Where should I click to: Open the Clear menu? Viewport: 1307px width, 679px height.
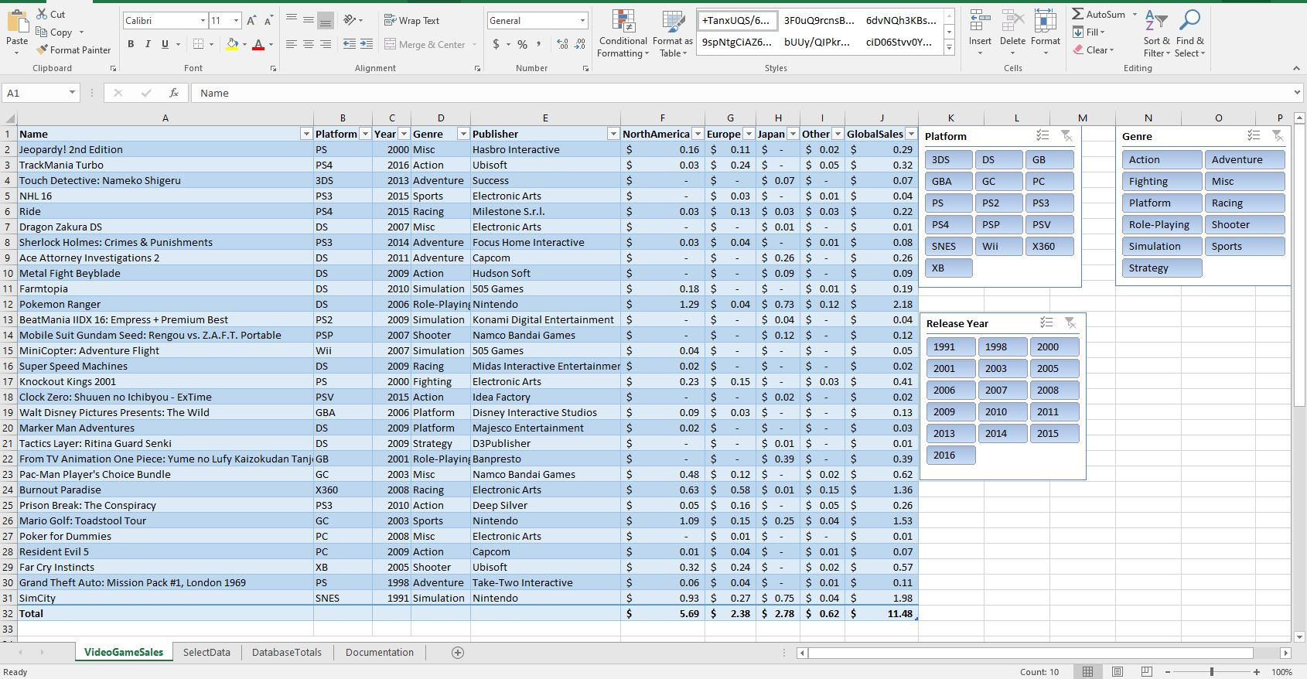tap(1093, 49)
